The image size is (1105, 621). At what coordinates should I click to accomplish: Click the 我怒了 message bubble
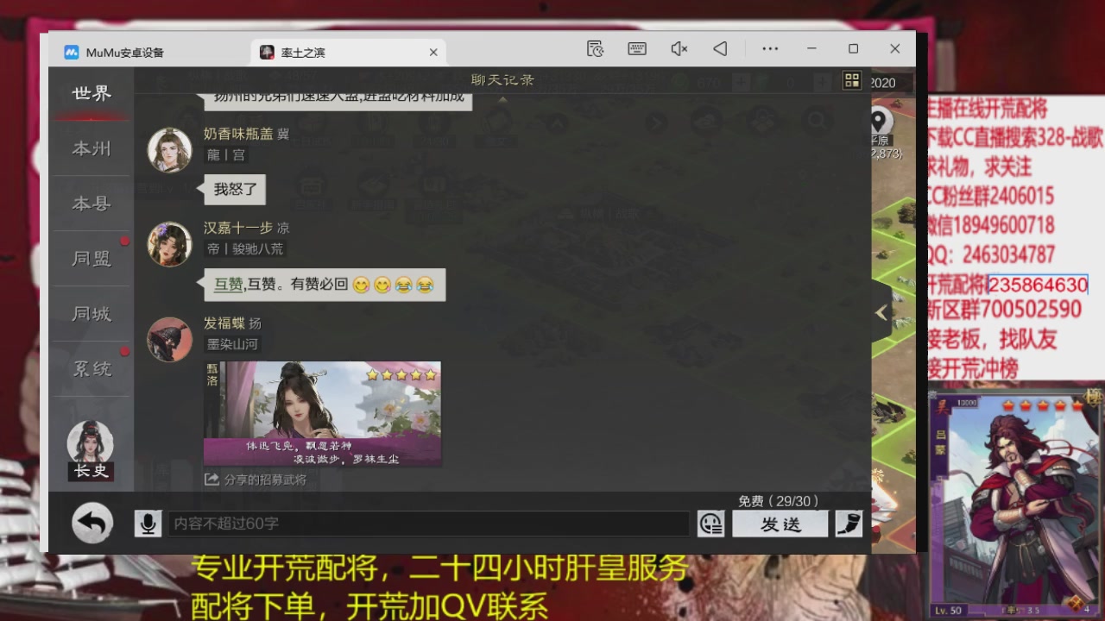pos(235,190)
